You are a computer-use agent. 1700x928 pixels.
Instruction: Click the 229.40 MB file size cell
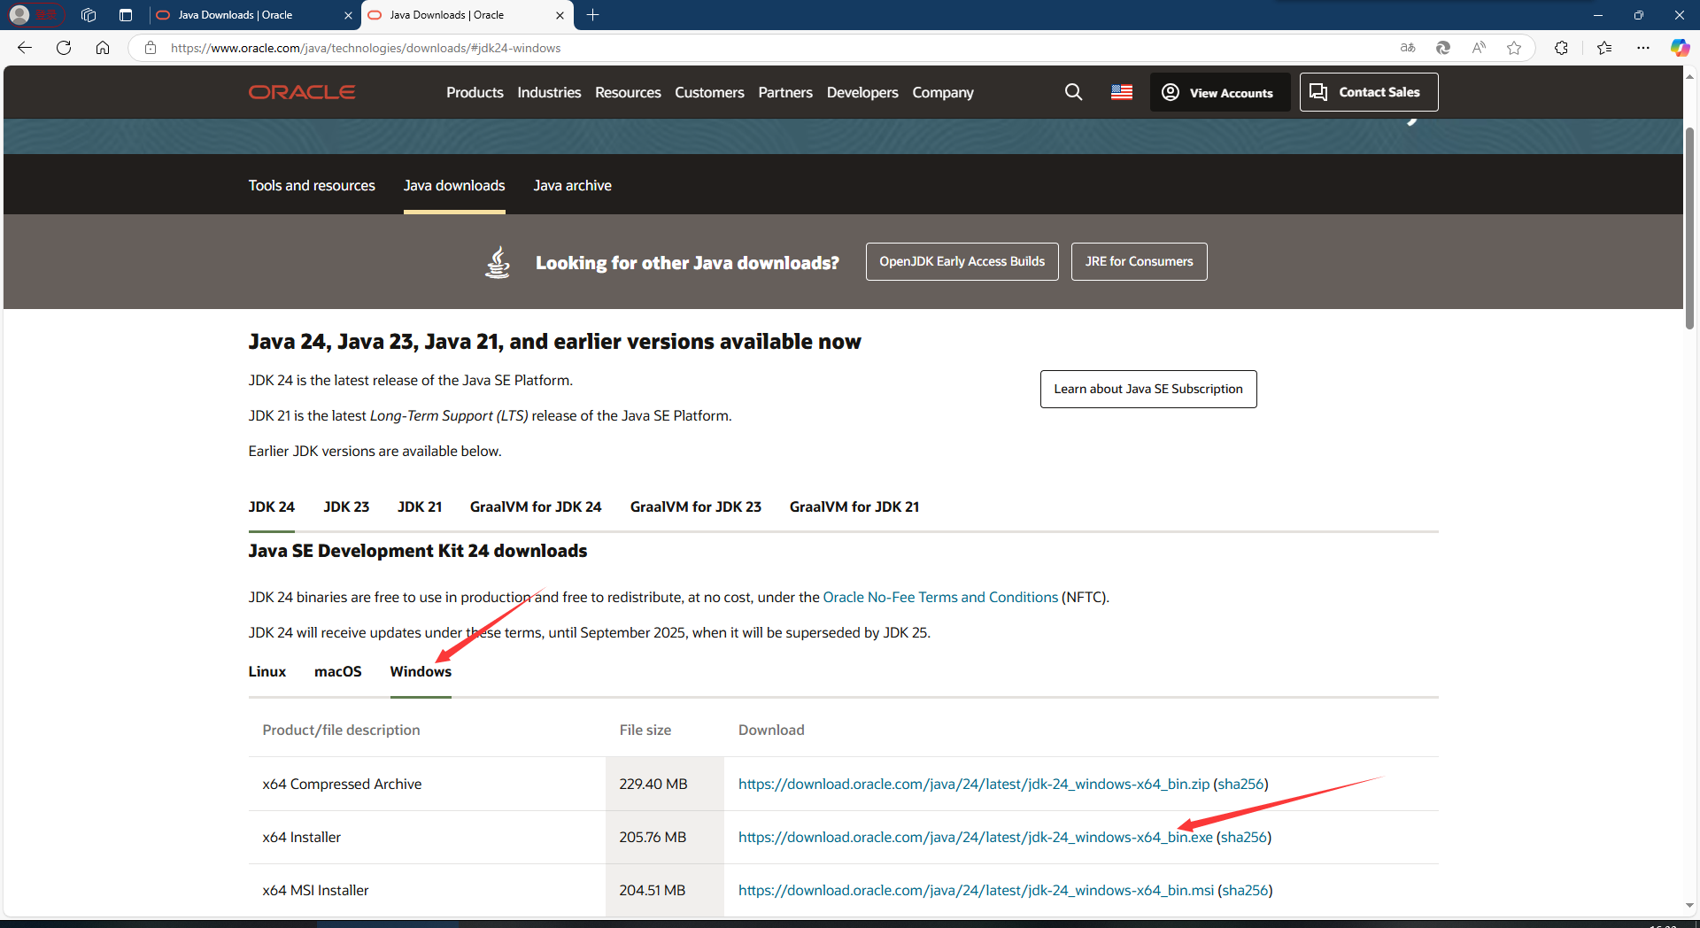point(664,784)
